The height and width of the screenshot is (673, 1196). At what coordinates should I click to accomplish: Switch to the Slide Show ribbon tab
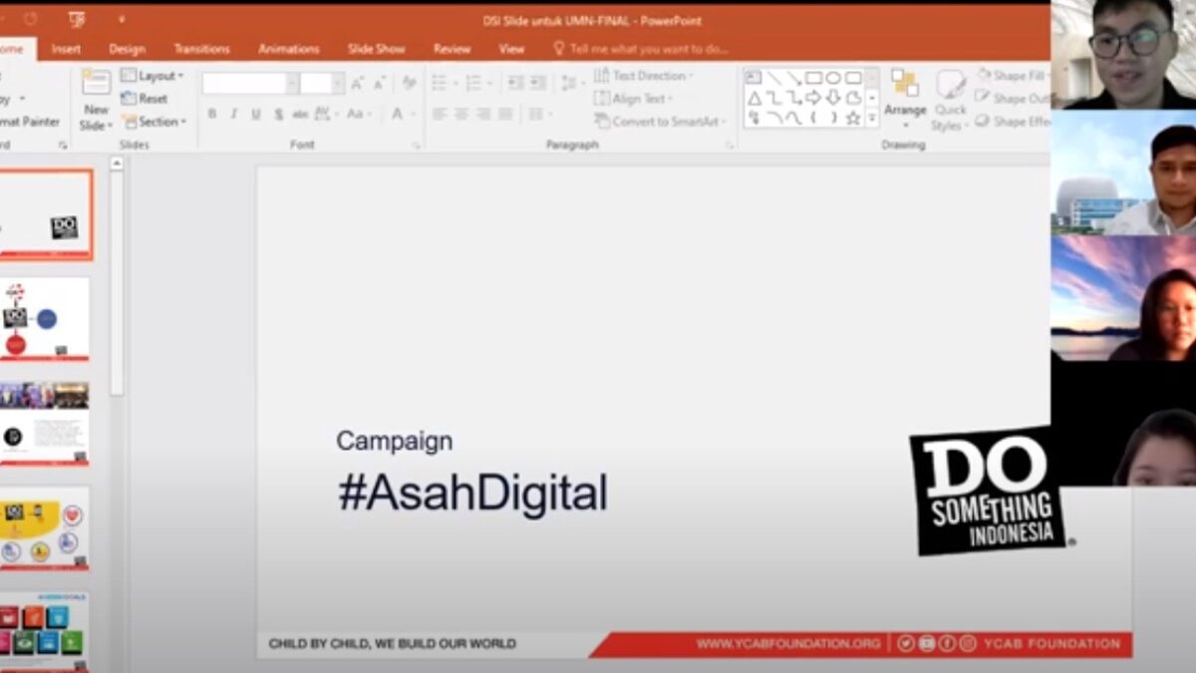tap(377, 49)
